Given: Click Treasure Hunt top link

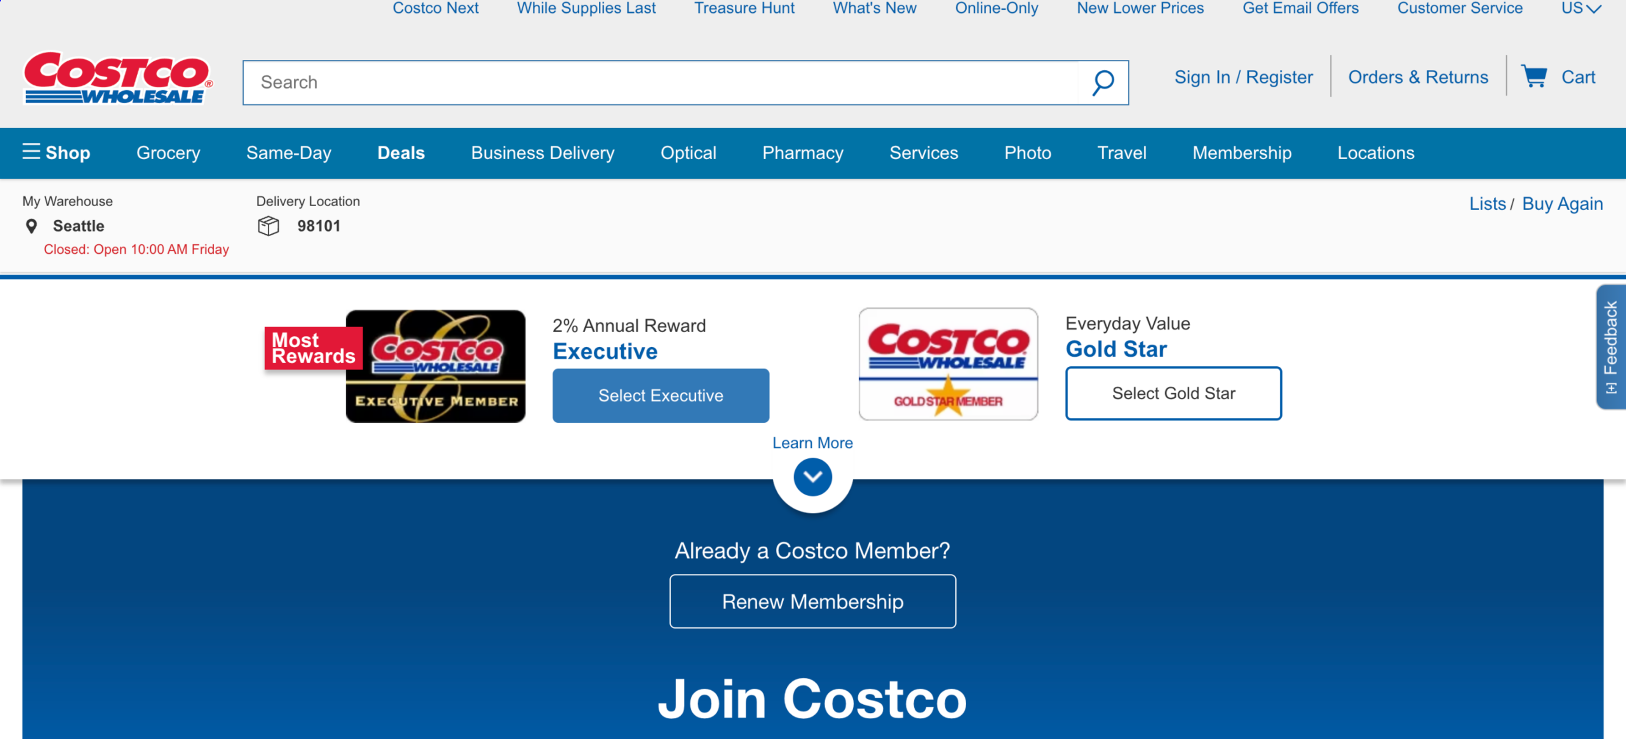Looking at the screenshot, I should click(x=744, y=8).
